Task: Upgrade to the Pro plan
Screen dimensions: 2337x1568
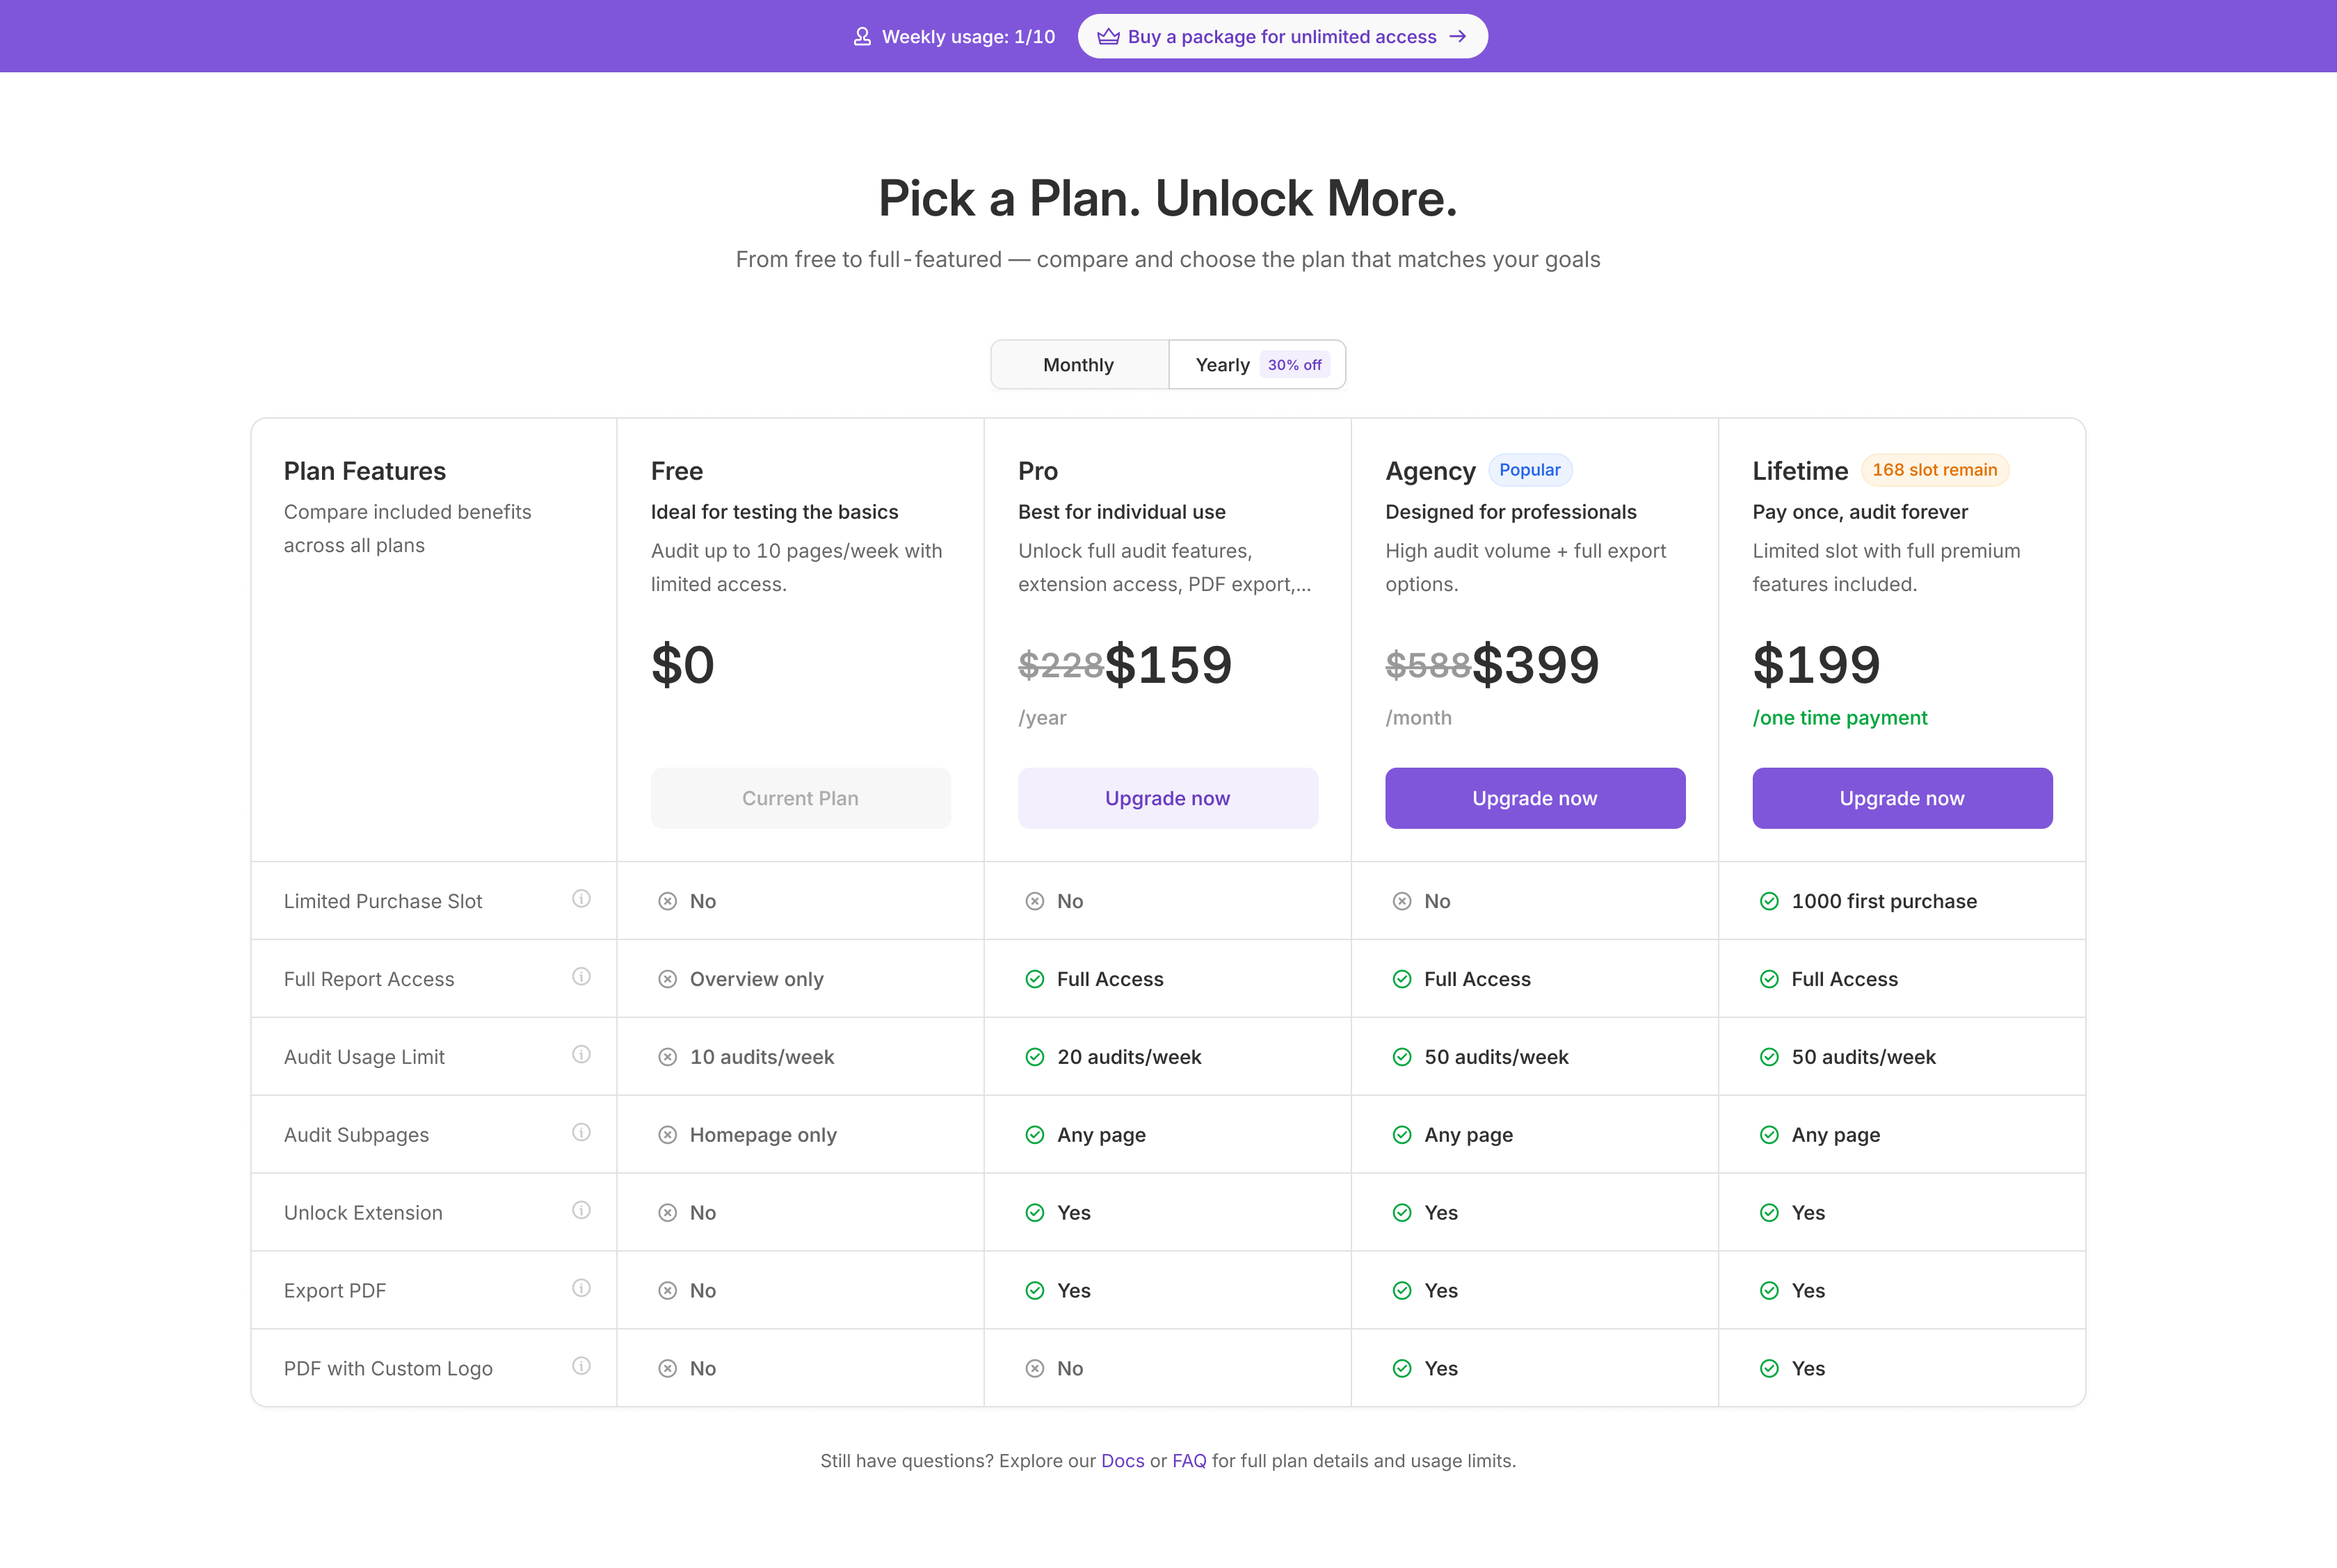Action: (x=1167, y=798)
